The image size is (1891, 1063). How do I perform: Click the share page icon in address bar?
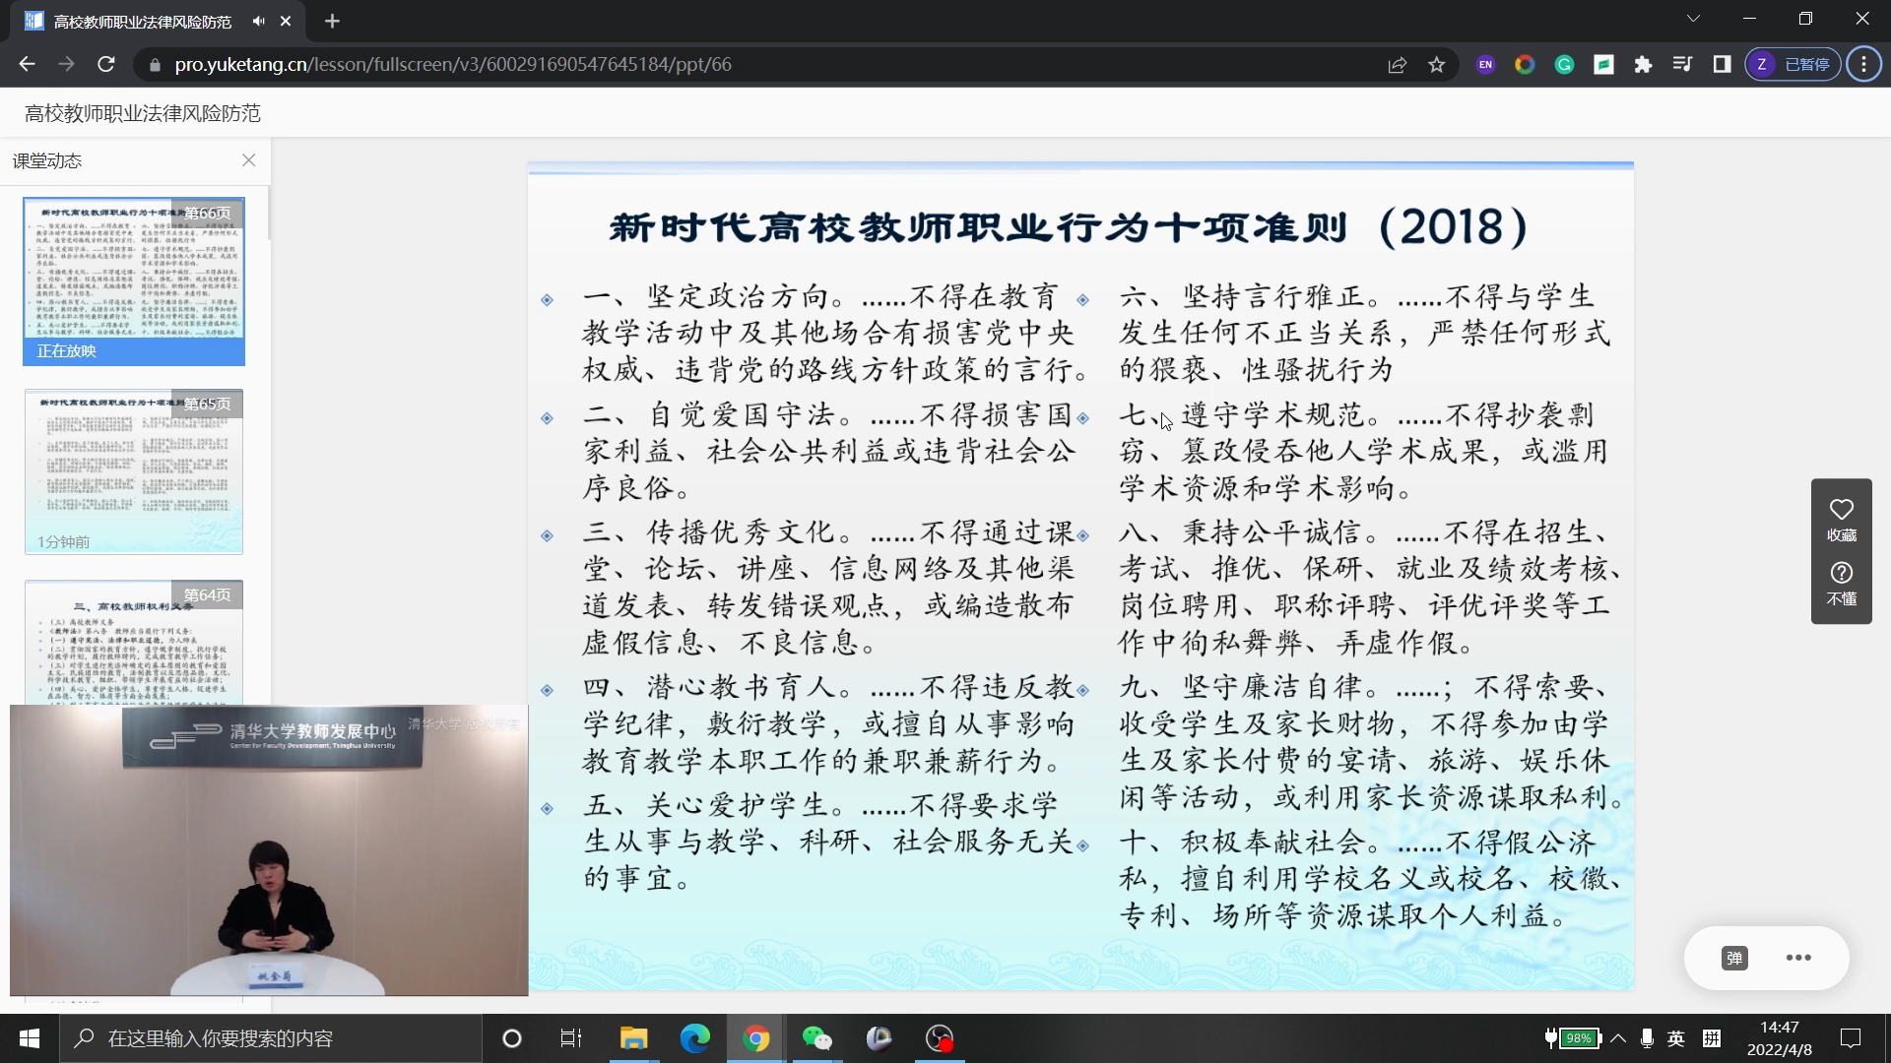1397,65
